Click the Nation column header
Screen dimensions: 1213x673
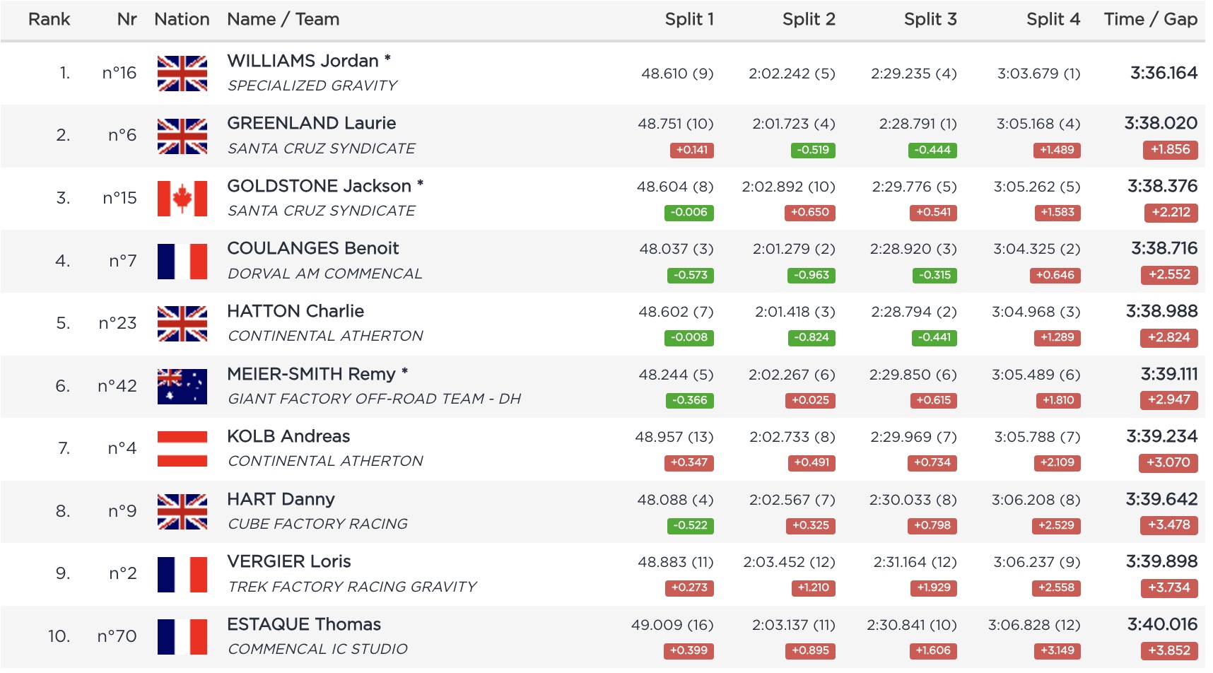point(182,19)
